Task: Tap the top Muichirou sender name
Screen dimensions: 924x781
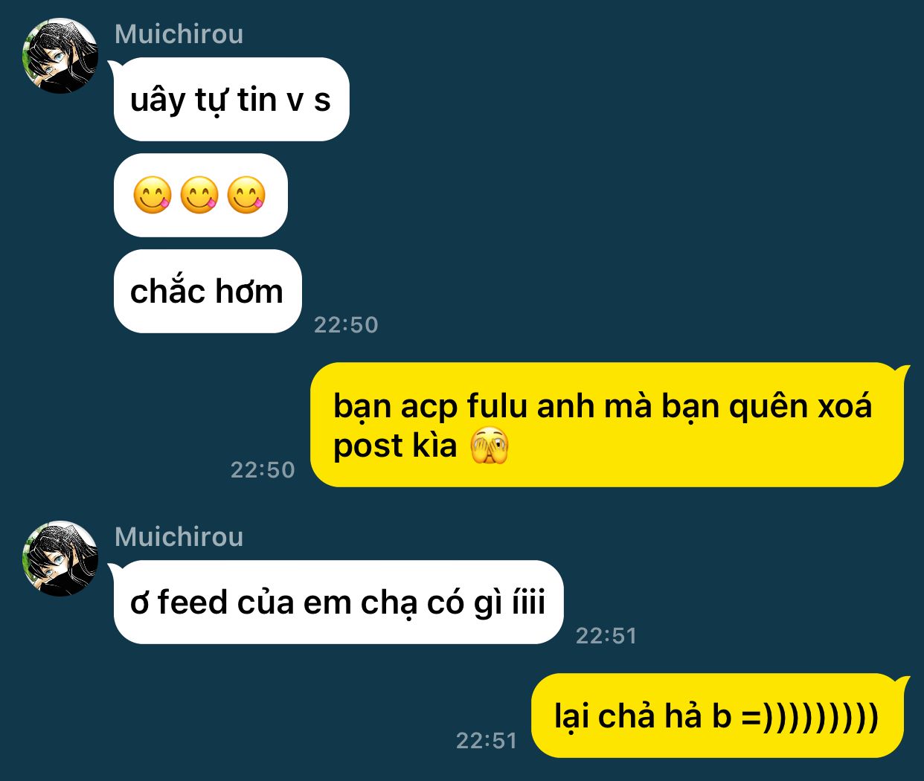Action: click(179, 34)
